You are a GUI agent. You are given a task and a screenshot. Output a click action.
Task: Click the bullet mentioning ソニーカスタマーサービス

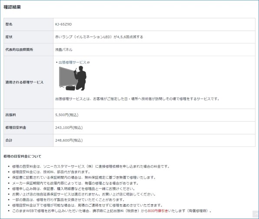tap(91, 166)
